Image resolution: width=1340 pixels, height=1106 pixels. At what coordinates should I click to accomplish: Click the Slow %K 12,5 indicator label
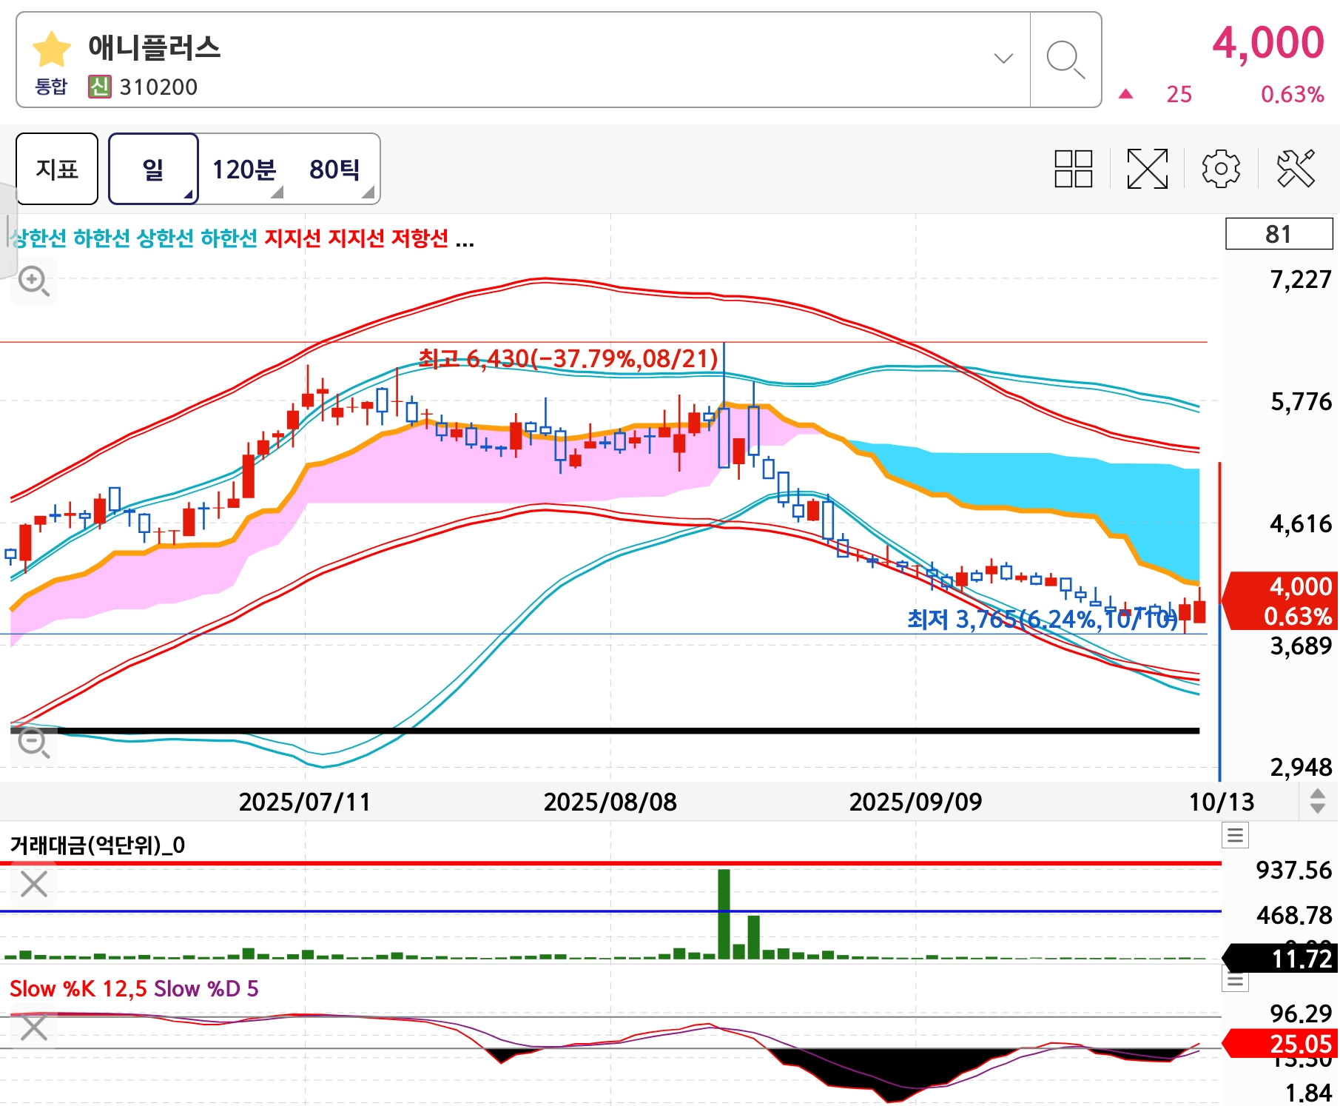(x=78, y=988)
